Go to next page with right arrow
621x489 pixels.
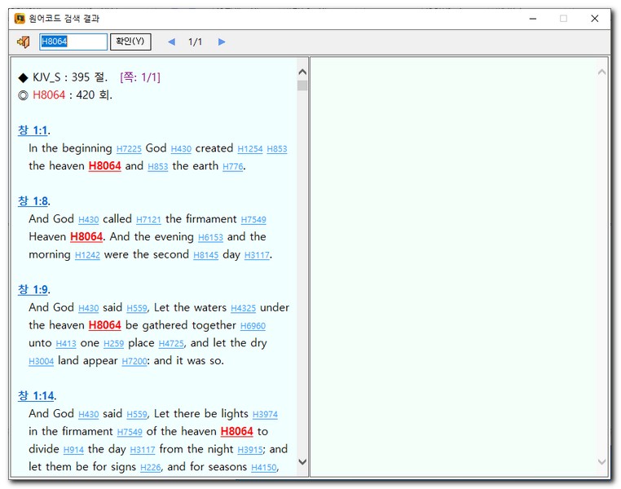click(x=222, y=42)
